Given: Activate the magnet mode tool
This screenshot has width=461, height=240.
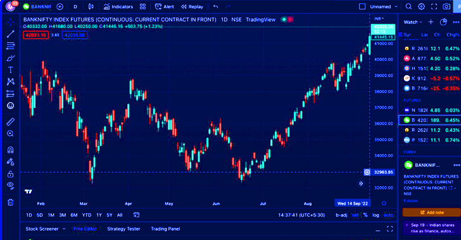Looking at the screenshot, I should (11, 150).
